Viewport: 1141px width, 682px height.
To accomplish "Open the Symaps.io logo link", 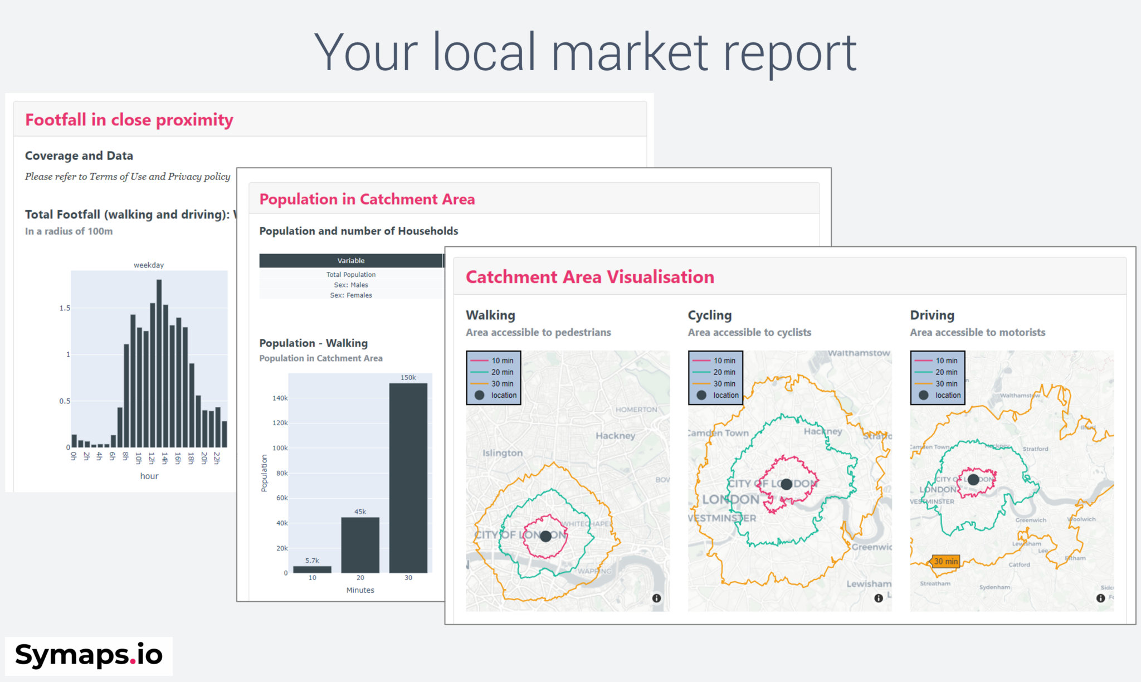I will point(89,655).
